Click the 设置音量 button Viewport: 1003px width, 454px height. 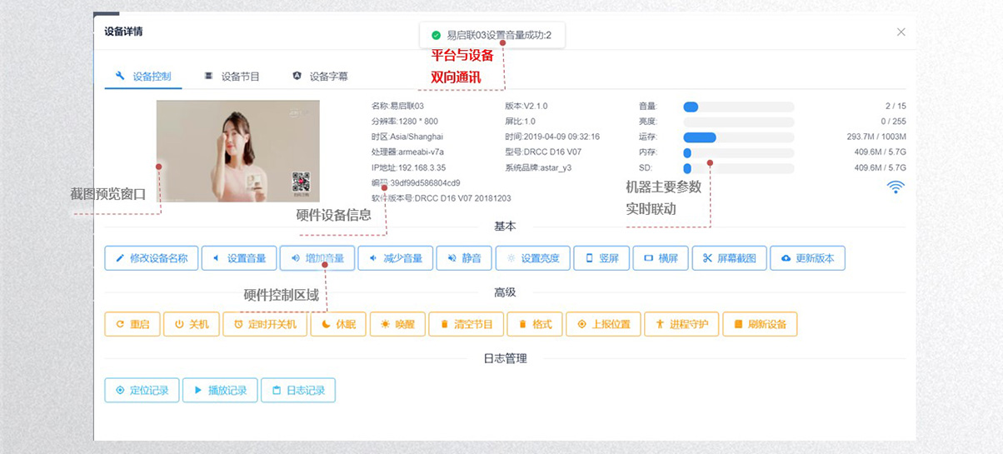(239, 258)
